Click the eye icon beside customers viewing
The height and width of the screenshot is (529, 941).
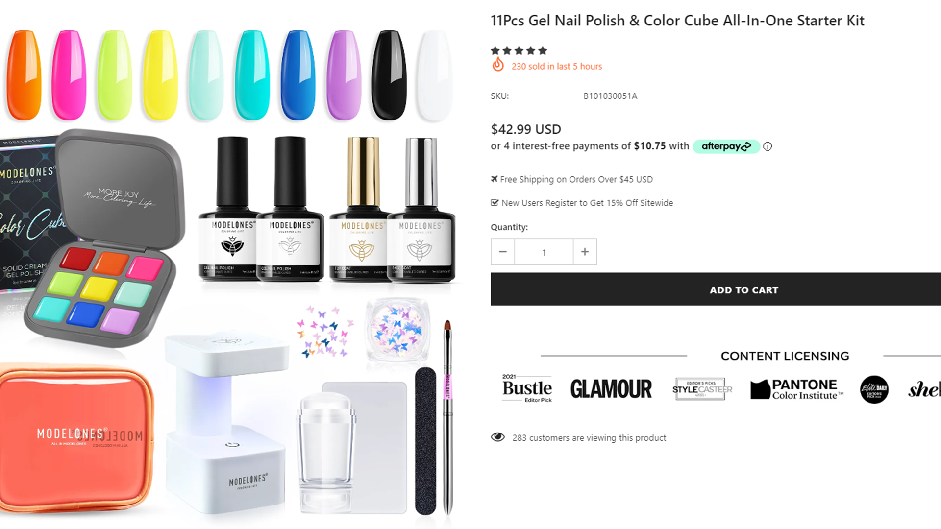(x=498, y=437)
